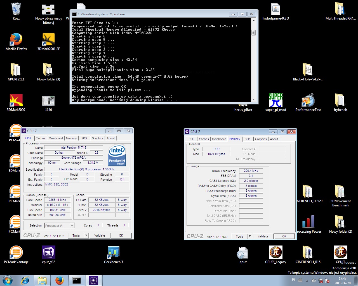Expand Tools dropdown arrow in right CPU-Z
The image size is (358, 286).
tap(249, 236)
